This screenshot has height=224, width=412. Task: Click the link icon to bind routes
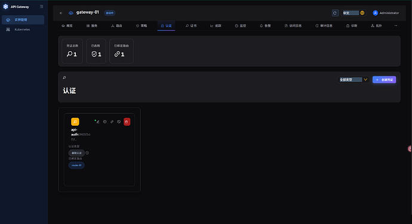point(112,122)
